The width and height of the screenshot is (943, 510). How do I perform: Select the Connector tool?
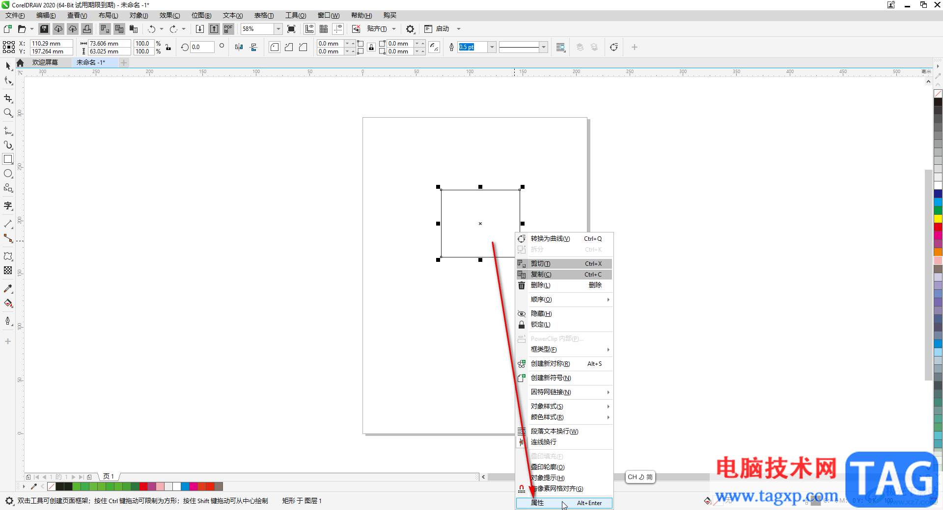click(x=8, y=238)
